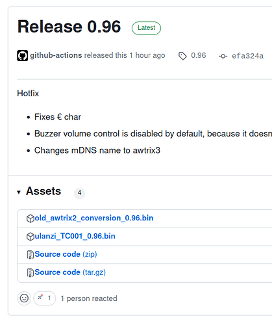Click the green Latest badge

click(146, 28)
